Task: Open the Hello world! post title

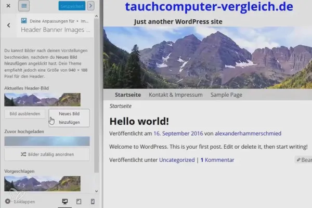Action: pyautogui.click(x=139, y=121)
